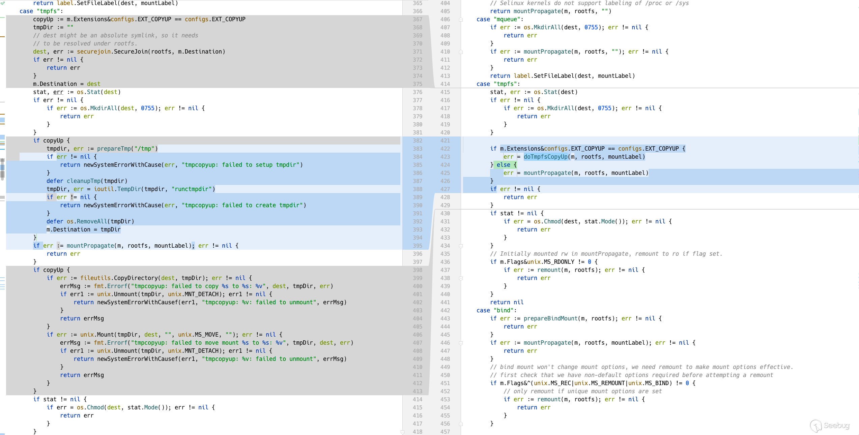The image size is (859, 435).
Task: Click cleanupTmp function call in defer
Action: click(x=83, y=181)
